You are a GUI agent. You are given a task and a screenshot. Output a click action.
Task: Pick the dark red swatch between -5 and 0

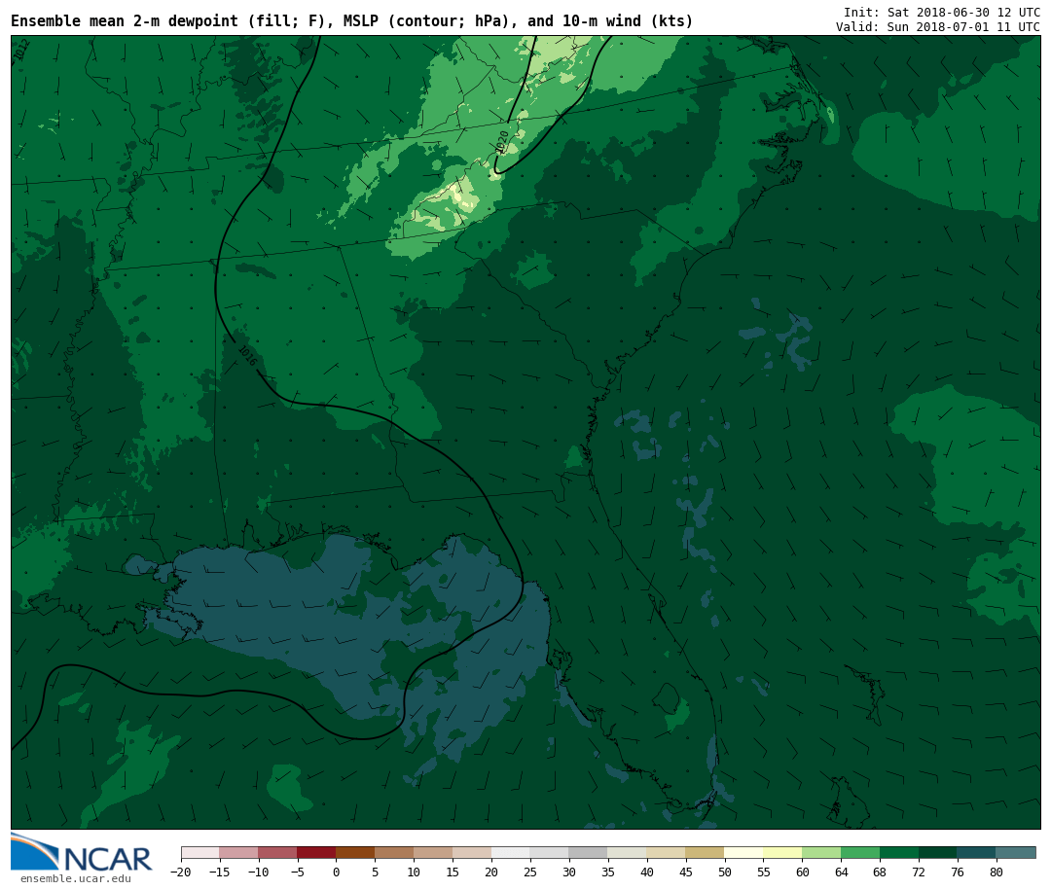pyautogui.click(x=316, y=852)
